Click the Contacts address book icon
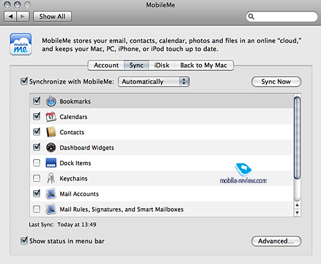The width and height of the screenshot is (321, 264). click(x=51, y=132)
